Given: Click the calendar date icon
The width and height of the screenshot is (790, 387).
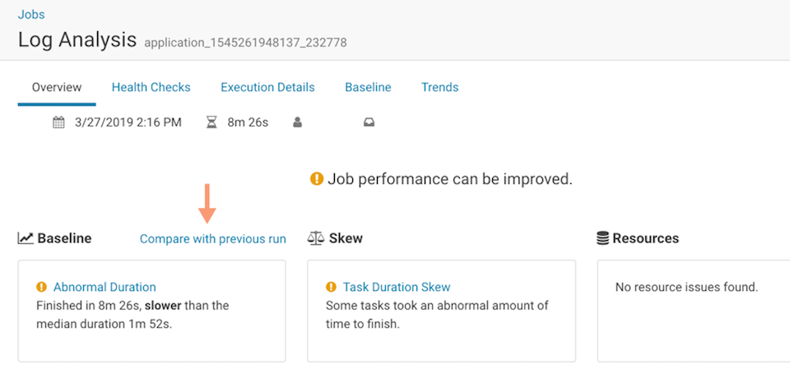Looking at the screenshot, I should tap(58, 122).
